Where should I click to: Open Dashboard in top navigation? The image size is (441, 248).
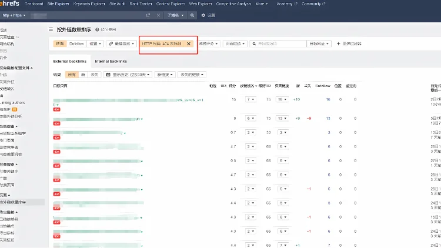click(34, 4)
